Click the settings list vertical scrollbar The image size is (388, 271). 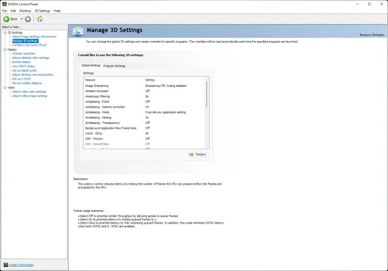click(206, 94)
